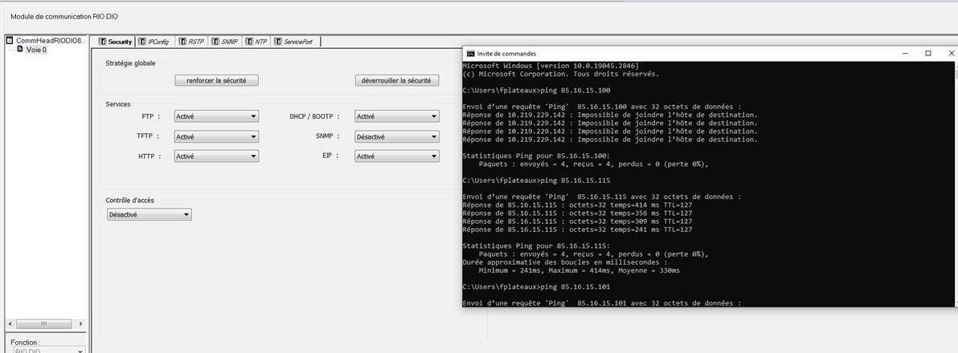Click the 'Services' section label
The height and width of the screenshot is (353, 958).
[118, 104]
